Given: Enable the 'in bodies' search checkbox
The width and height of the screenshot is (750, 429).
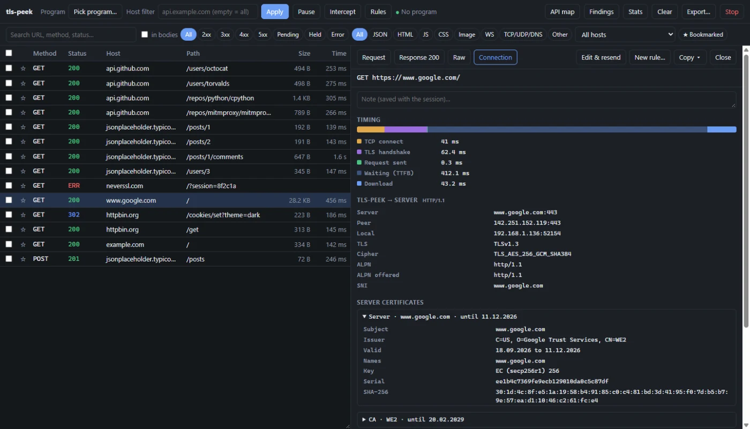Looking at the screenshot, I should pos(145,34).
